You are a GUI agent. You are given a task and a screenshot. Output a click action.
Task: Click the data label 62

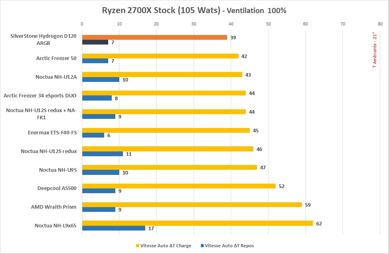pos(319,224)
